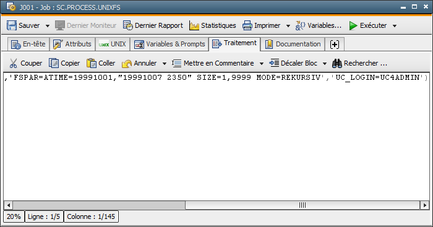This screenshot has width=433, height=227.
Task: Open the Documentation tab
Action: point(293,44)
